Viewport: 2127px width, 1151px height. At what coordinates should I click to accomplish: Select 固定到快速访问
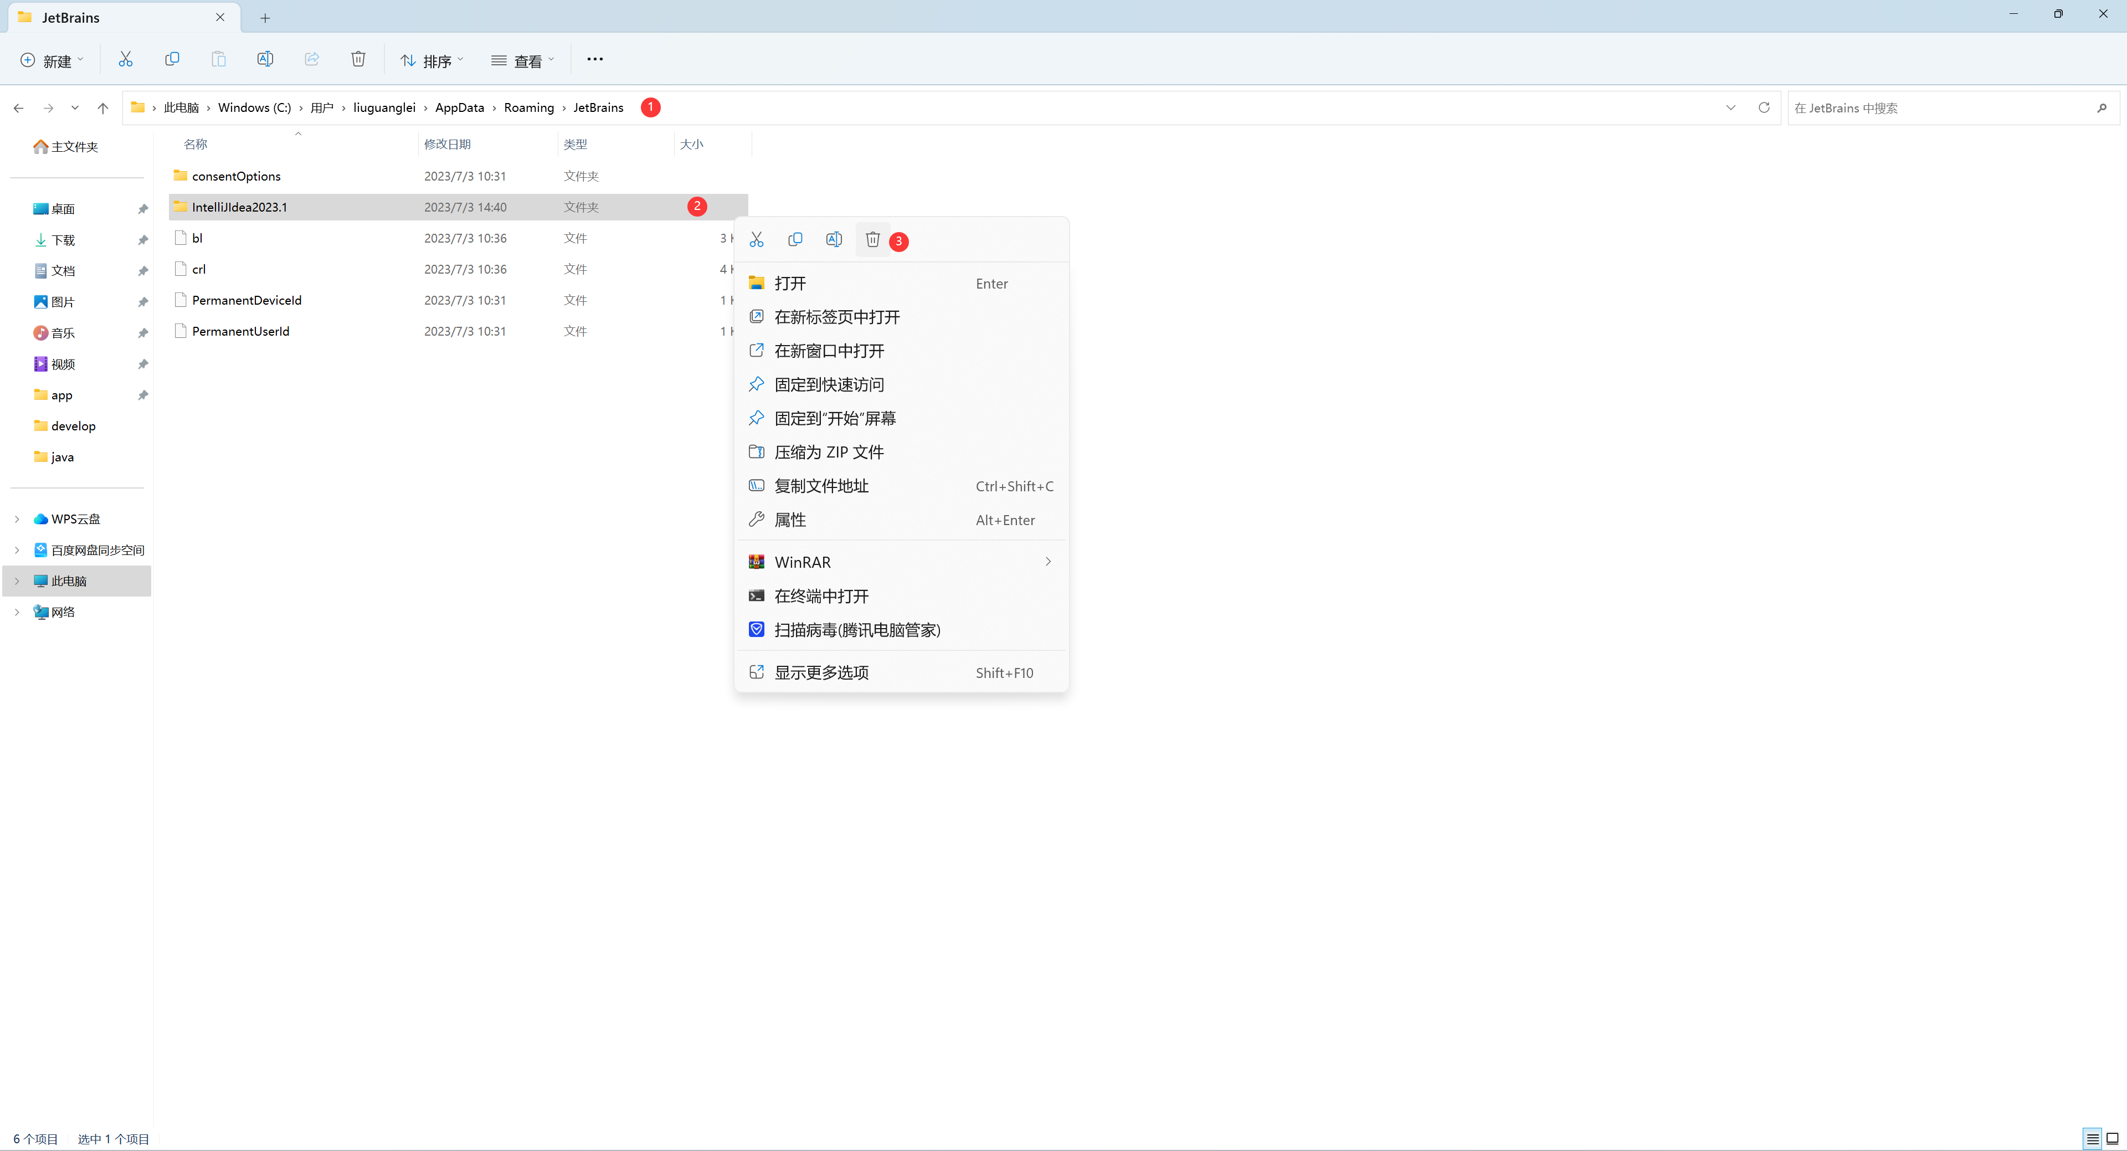(902, 385)
